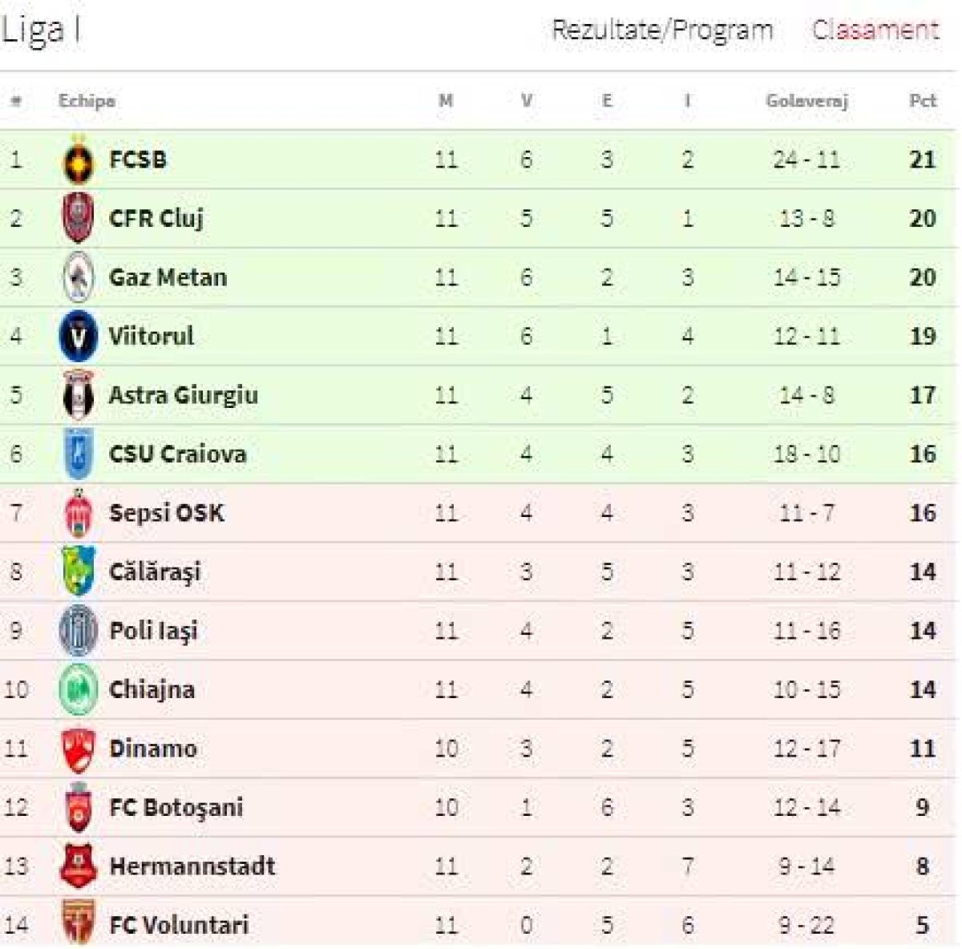Click the Gaz Metan team logo
The height and width of the screenshot is (949, 962).
pos(78,277)
